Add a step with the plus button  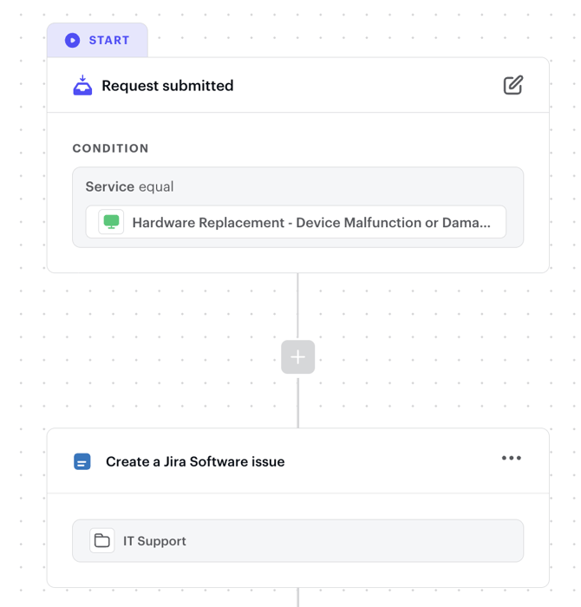pos(297,357)
